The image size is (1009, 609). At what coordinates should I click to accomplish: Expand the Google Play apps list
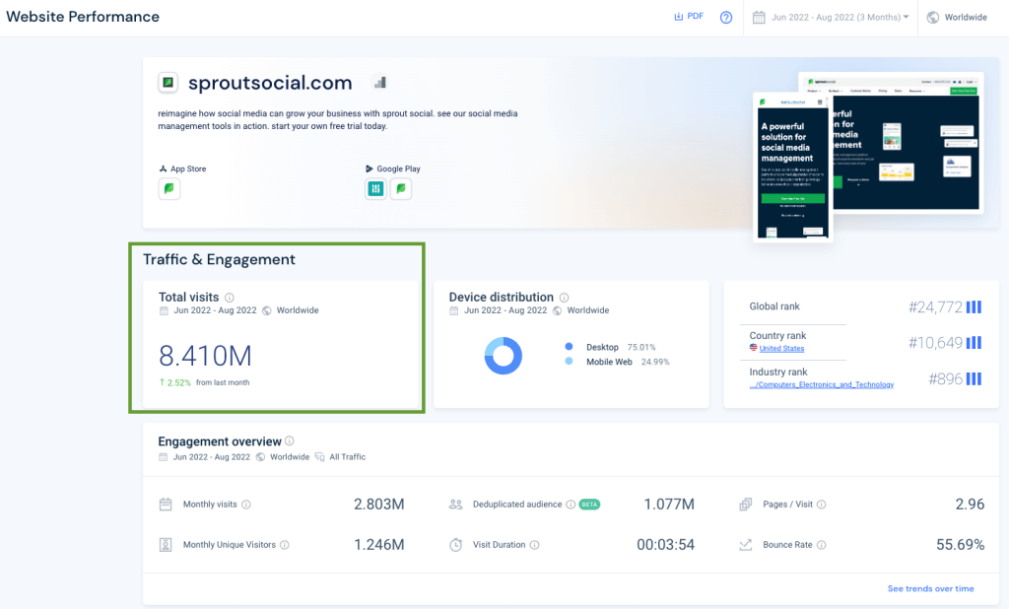click(x=401, y=188)
